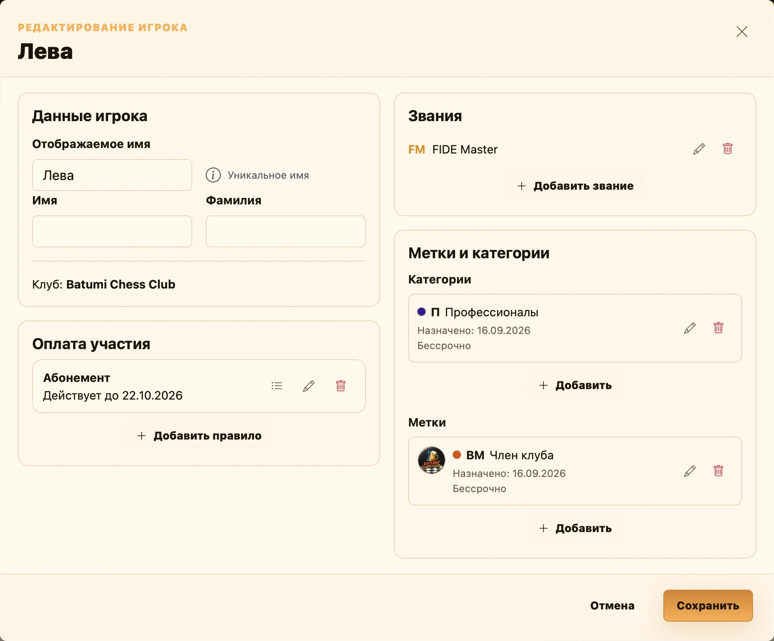Edit the Абонемент payment rule

(x=308, y=386)
